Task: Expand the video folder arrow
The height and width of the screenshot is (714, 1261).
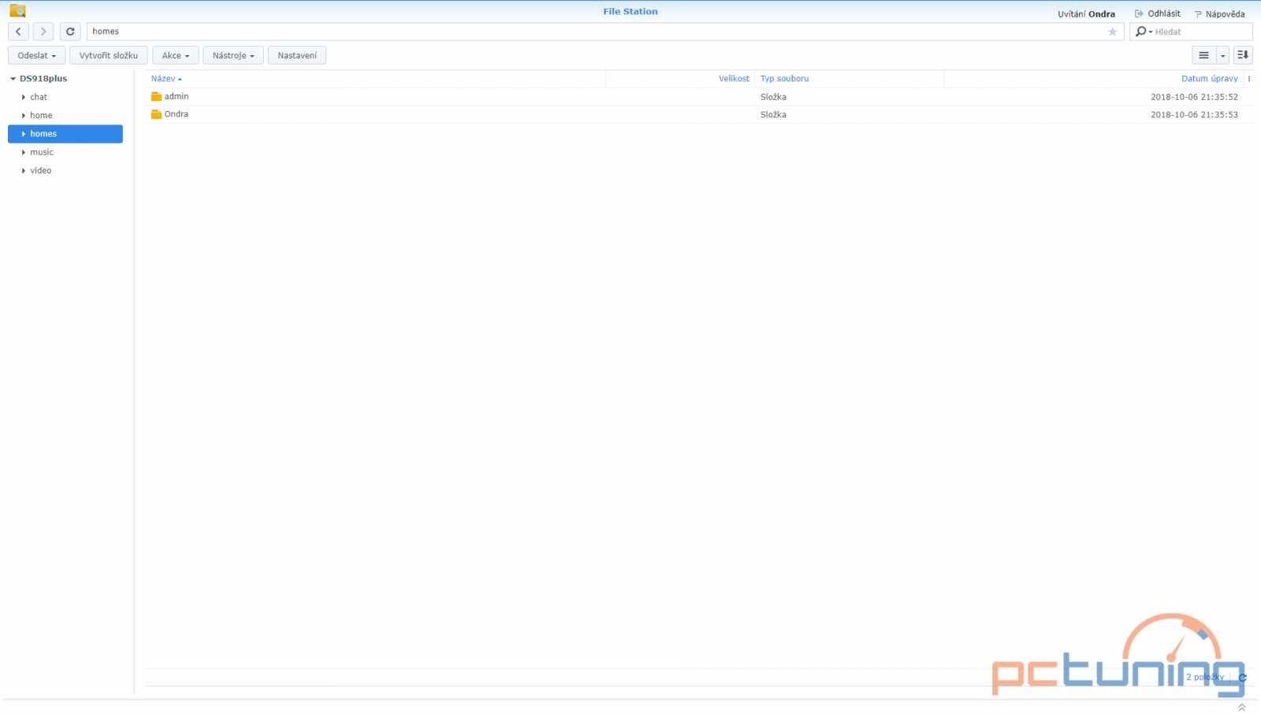Action: (x=24, y=171)
